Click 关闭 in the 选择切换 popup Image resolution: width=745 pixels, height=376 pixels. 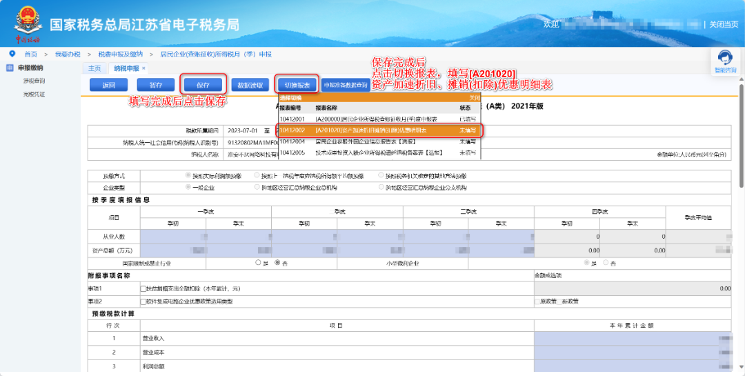pos(475,97)
